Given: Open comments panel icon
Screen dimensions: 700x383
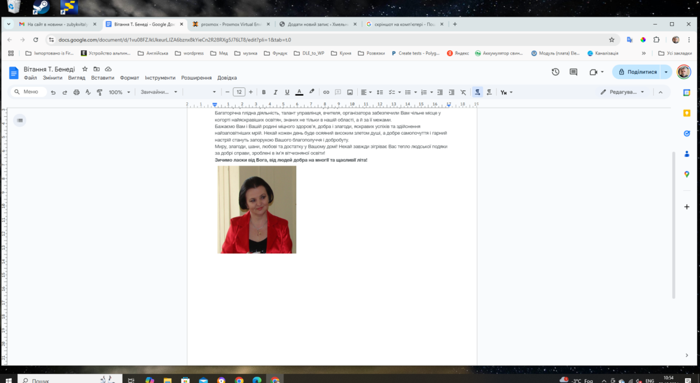Looking at the screenshot, I should (573, 72).
